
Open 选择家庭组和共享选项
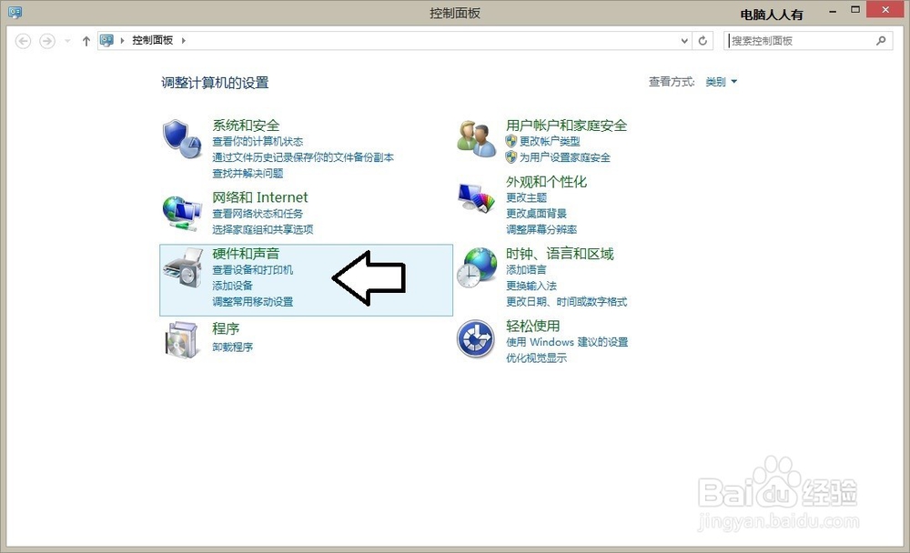(x=263, y=229)
